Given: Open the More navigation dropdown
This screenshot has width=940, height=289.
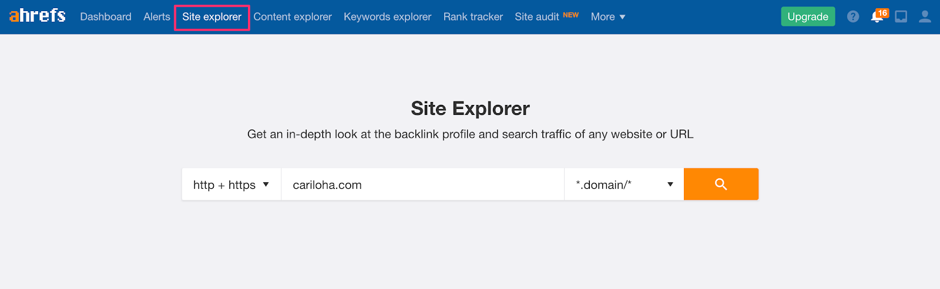Looking at the screenshot, I should 608,17.
